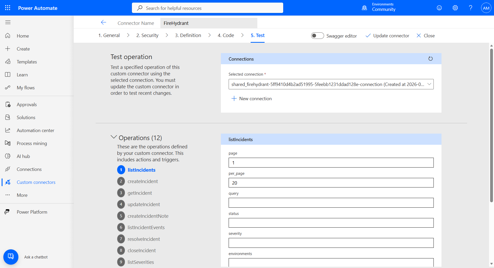Select the closeIncident operation
The height and width of the screenshot is (268, 494).
coord(141,250)
